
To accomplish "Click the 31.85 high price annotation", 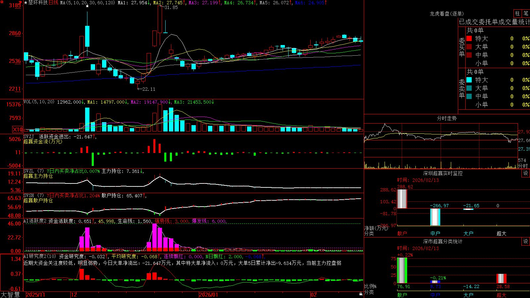I will (x=171, y=7).
